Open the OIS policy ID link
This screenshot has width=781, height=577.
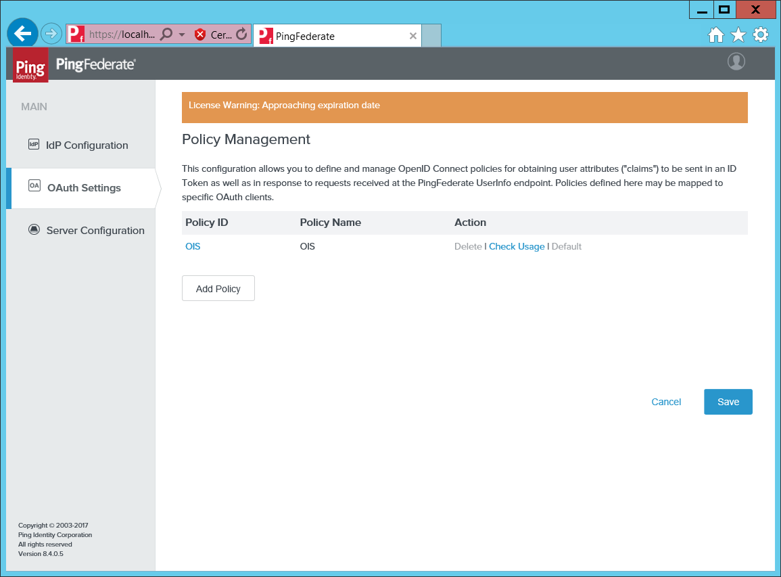click(x=193, y=246)
